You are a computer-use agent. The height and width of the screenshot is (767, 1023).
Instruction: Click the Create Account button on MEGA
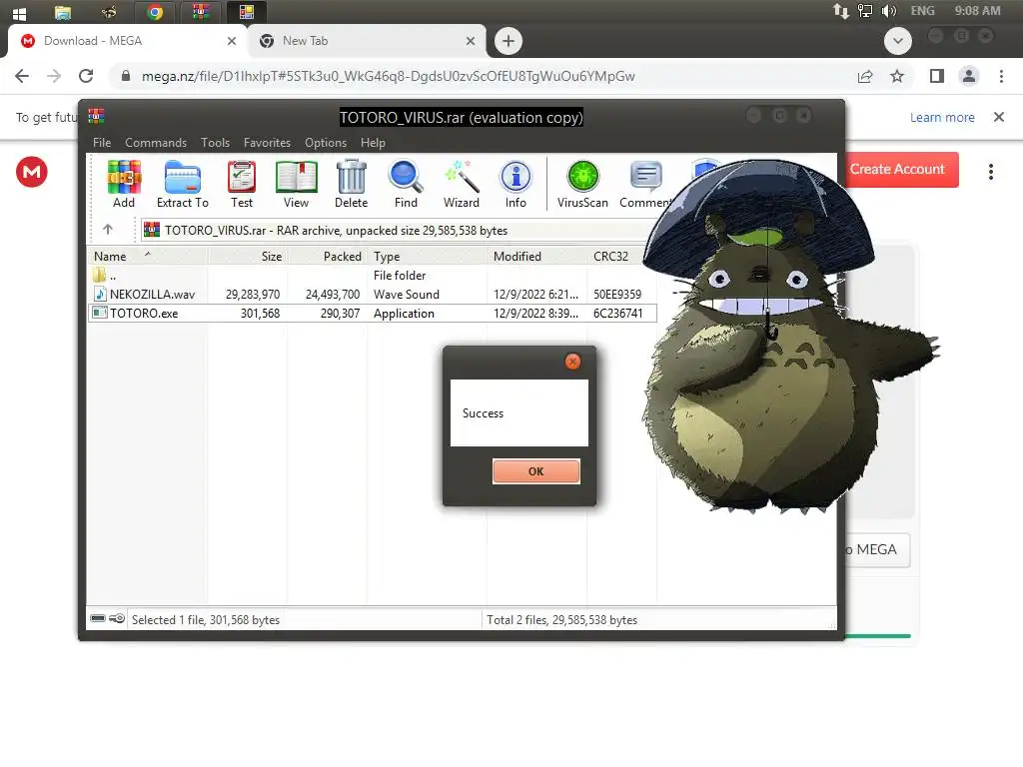click(x=902, y=170)
